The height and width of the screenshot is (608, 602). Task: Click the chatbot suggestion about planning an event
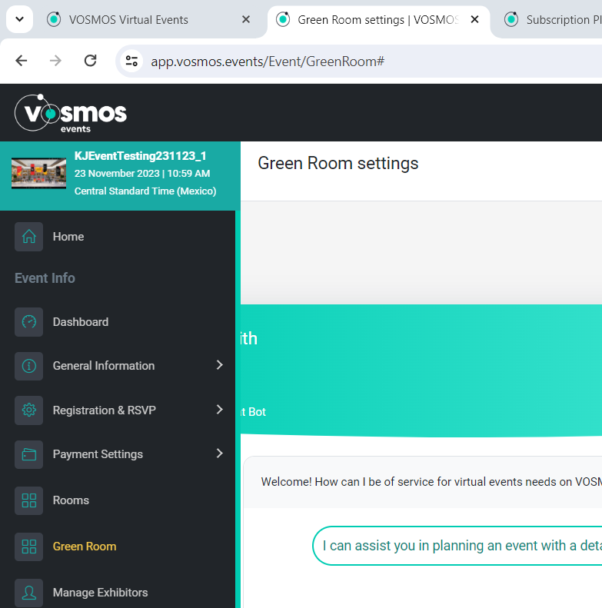coord(457,546)
